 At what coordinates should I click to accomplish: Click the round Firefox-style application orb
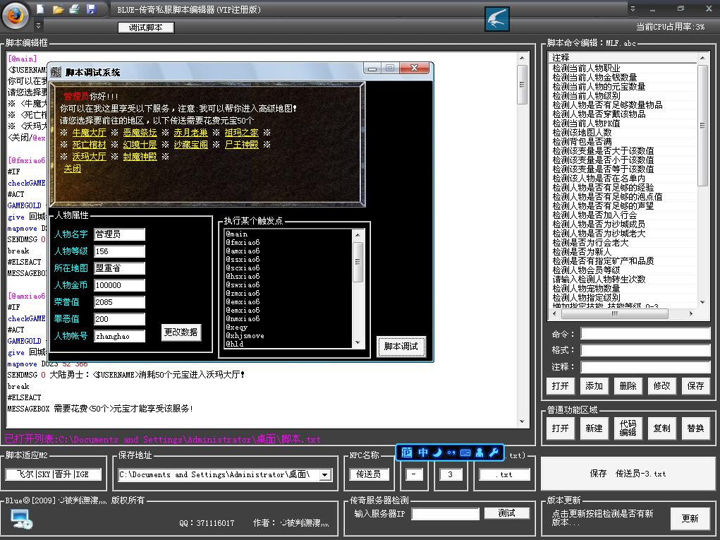[x=16, y=14]
